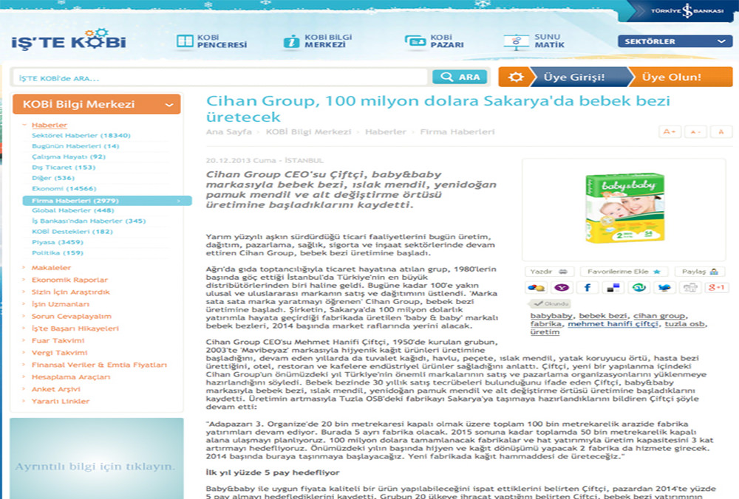
Task: Toggle the Okundu read mark
Action: 551,303
